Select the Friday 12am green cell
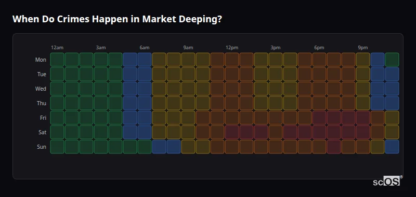 coord(57,118)
